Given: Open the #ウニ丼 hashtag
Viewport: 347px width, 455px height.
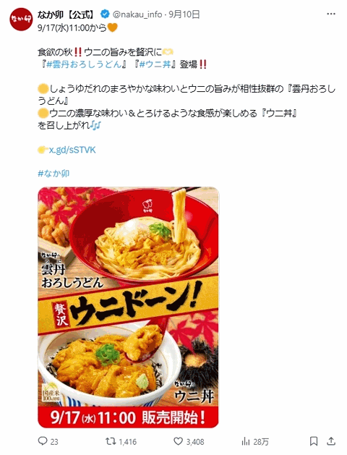Looking at the screenshot, I should [x=155, y=64].
